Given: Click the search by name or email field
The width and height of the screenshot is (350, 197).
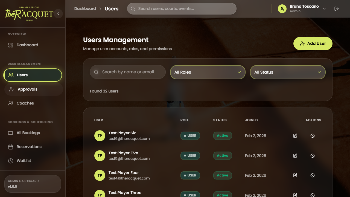Looking at the screenshot, I should 128,72.
